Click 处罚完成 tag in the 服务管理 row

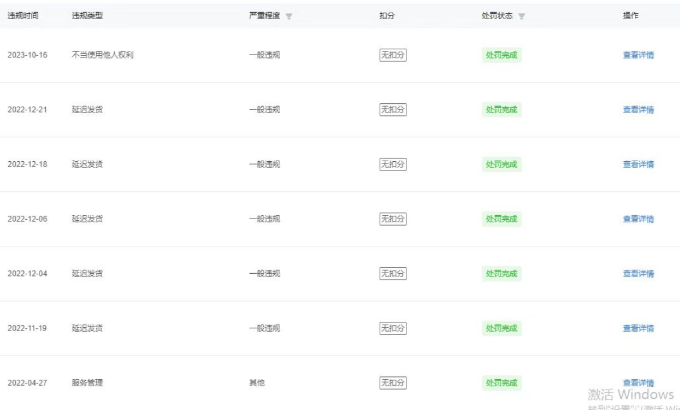[501, 383]
